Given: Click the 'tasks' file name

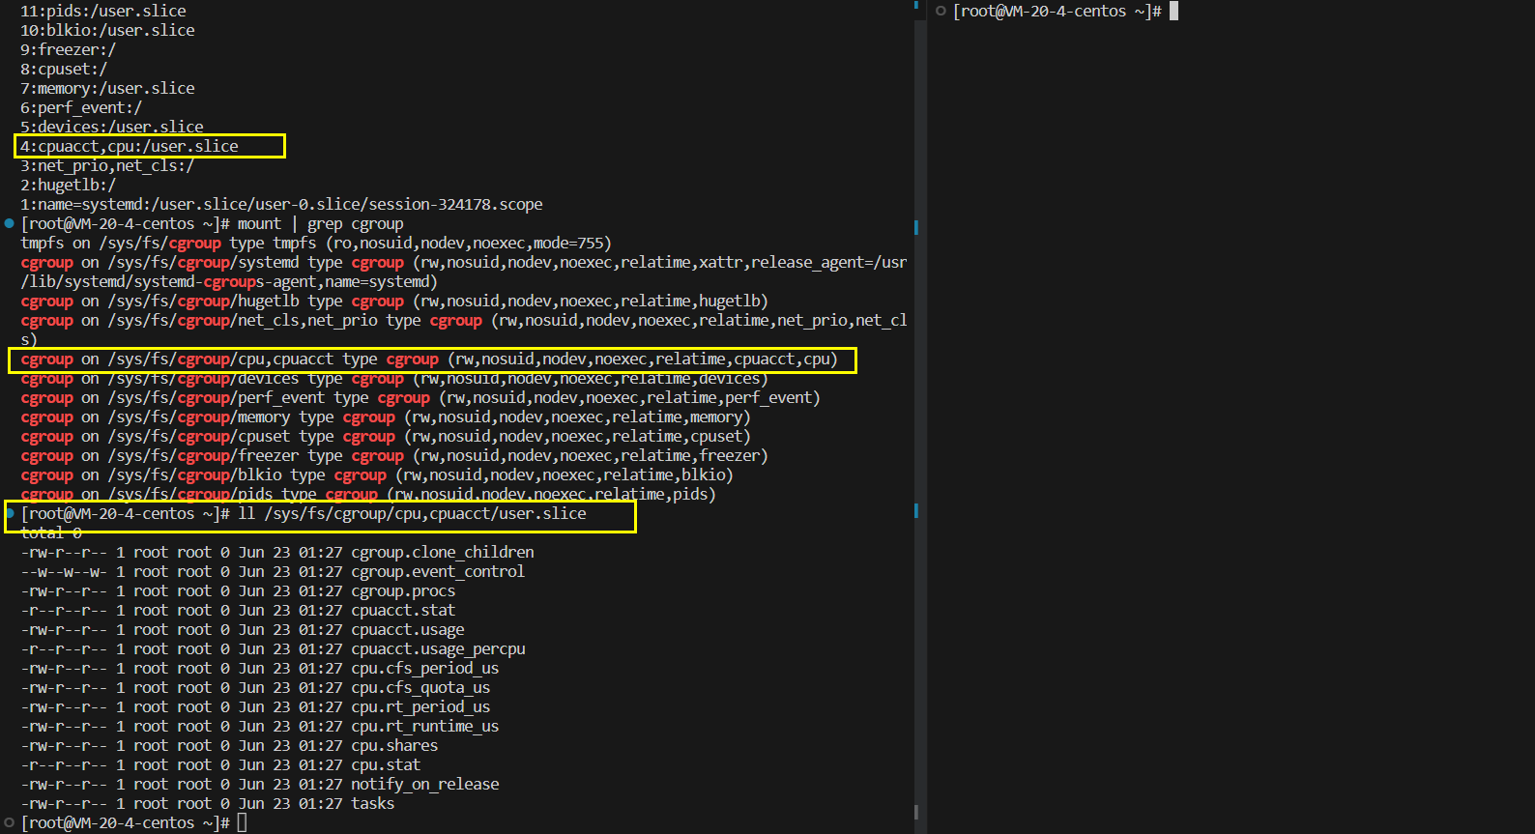Looking at the screenshot, I should pyautogui.click(x=373, y=803).
